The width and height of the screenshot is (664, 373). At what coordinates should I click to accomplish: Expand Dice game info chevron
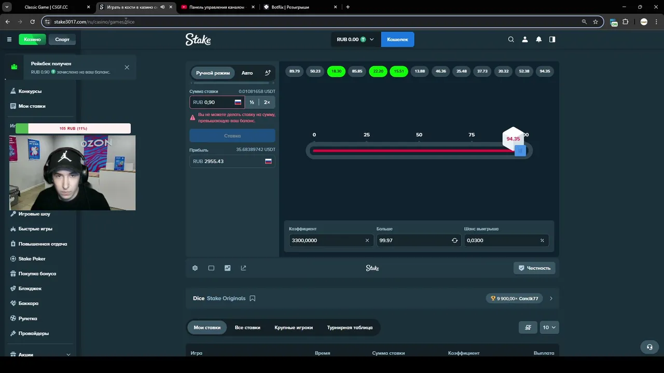tap(551, 298)
